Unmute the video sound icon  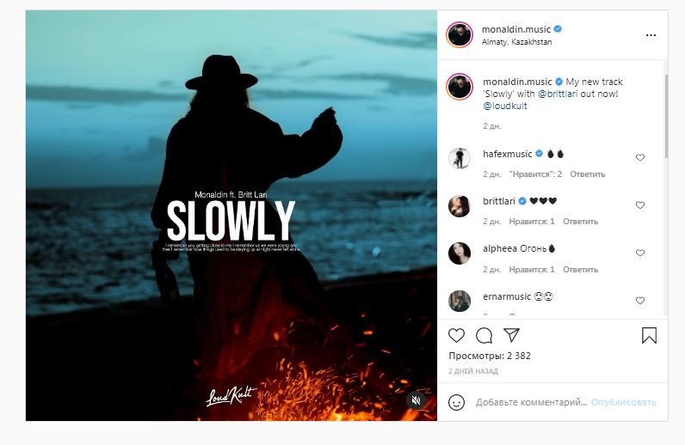click(x=416, y=400)
